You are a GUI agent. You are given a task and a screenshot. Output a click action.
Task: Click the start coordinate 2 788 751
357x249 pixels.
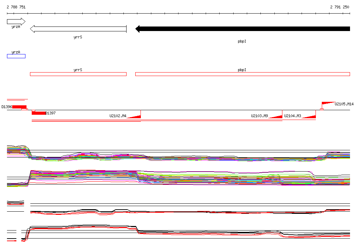point(16,7)
